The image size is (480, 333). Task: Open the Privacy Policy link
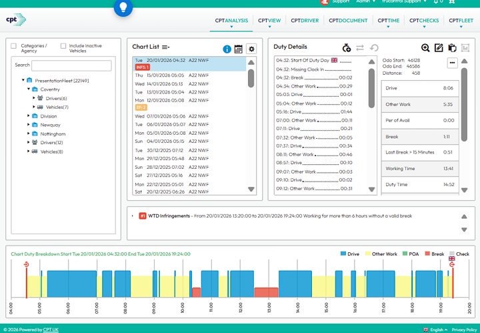465,330
